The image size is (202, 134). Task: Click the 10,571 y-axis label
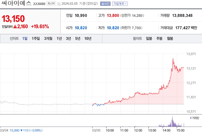click(191, 112)
